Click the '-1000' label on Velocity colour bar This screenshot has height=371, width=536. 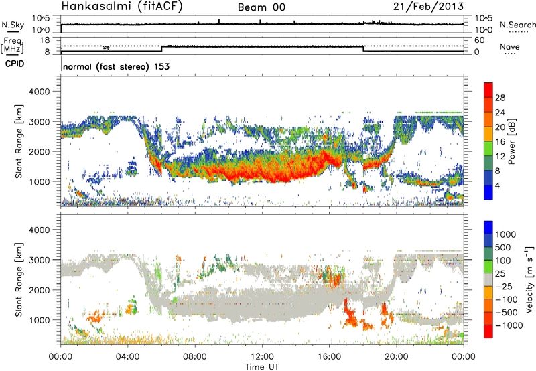point(509,325)
